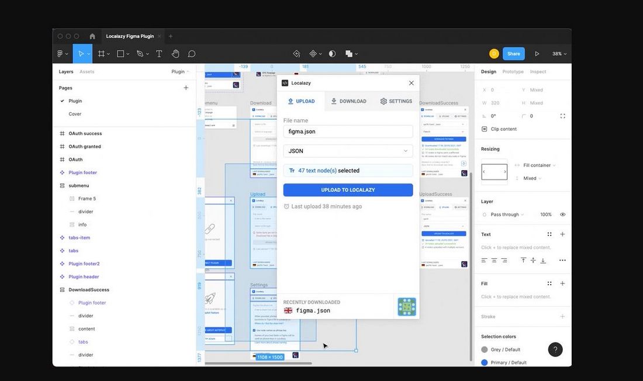
Task: Click the boolean union icon
Action: click(x=349, y=54)
